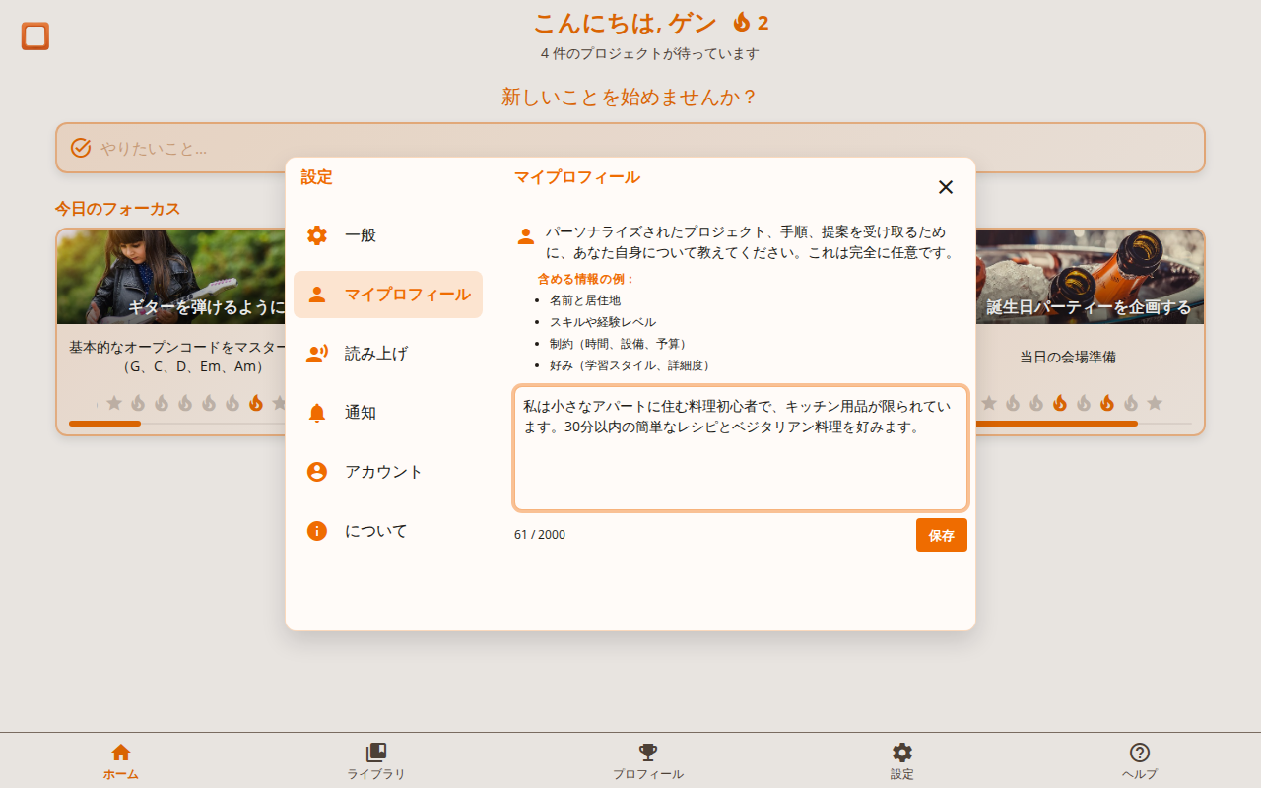Click the 4 件のプロジェクトが待っています text

pyautogui.click(x=650, y=53)
